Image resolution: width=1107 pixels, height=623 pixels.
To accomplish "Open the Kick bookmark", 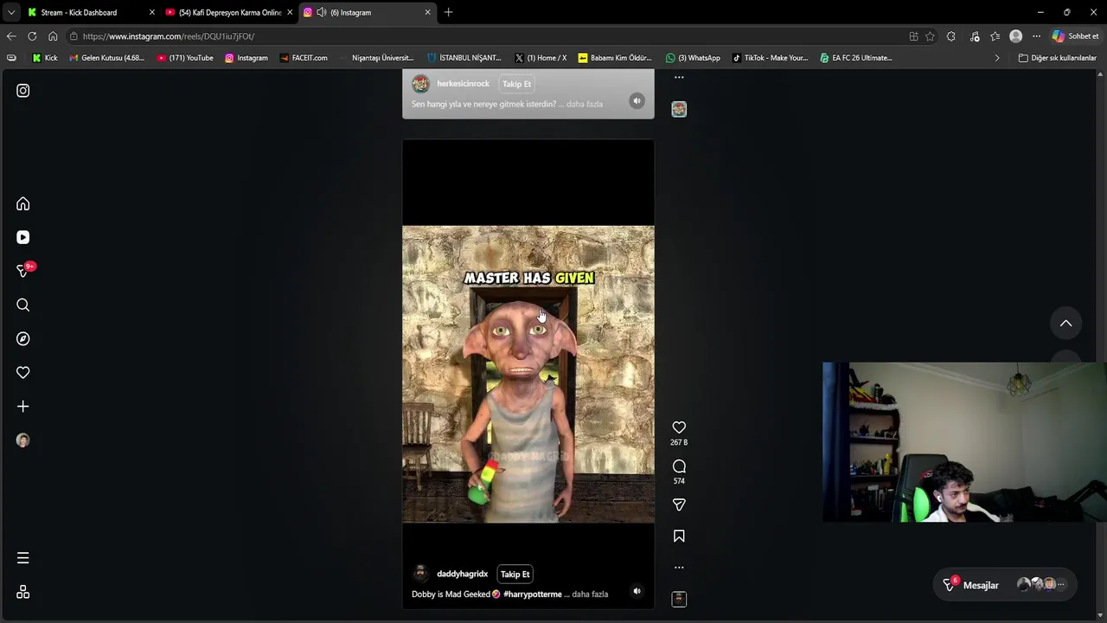I will 45,58.
